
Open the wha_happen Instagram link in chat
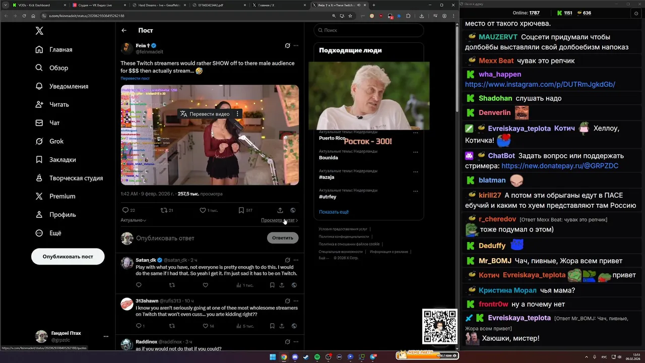coord(540,84)
